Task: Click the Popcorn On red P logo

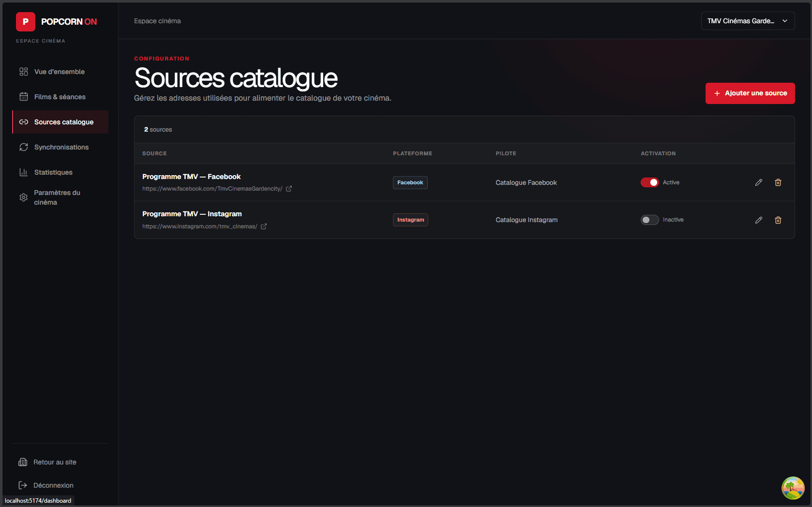Action: [x=26, y=22]
